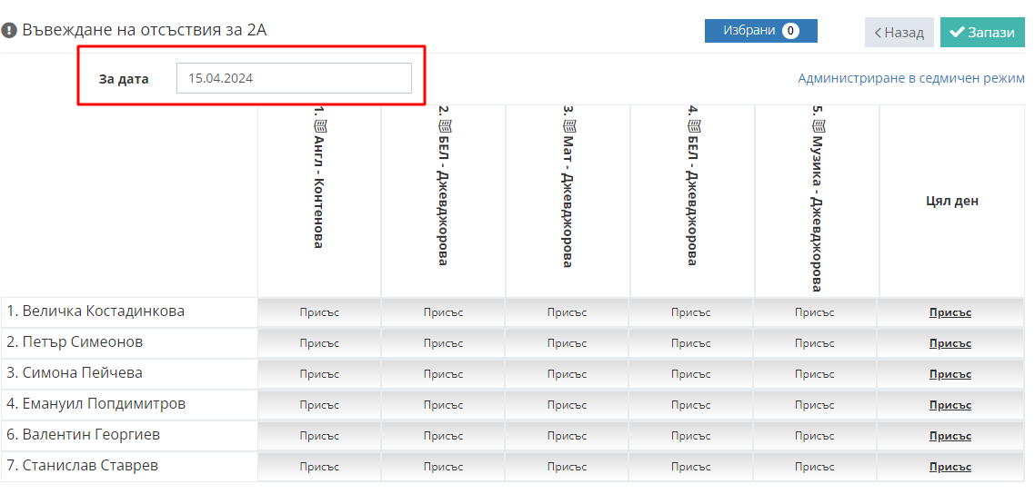Screen dimensions: 1035x494
Task: Open Администриране в седмичен режим link
Action: point(910,78)
